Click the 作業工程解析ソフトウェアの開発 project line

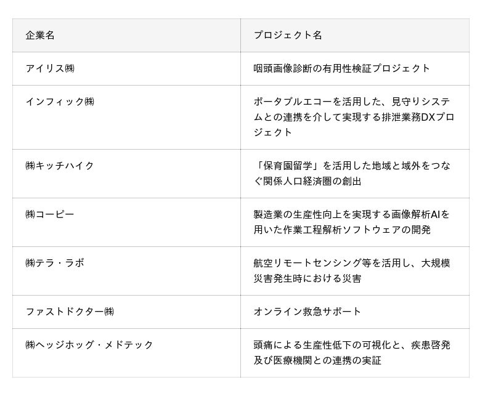tap(342, 230)
